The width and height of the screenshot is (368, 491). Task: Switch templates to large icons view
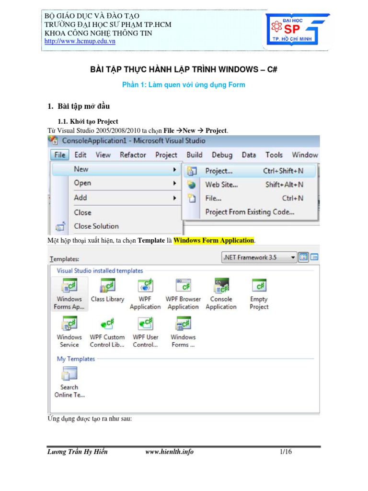[303, 257]
